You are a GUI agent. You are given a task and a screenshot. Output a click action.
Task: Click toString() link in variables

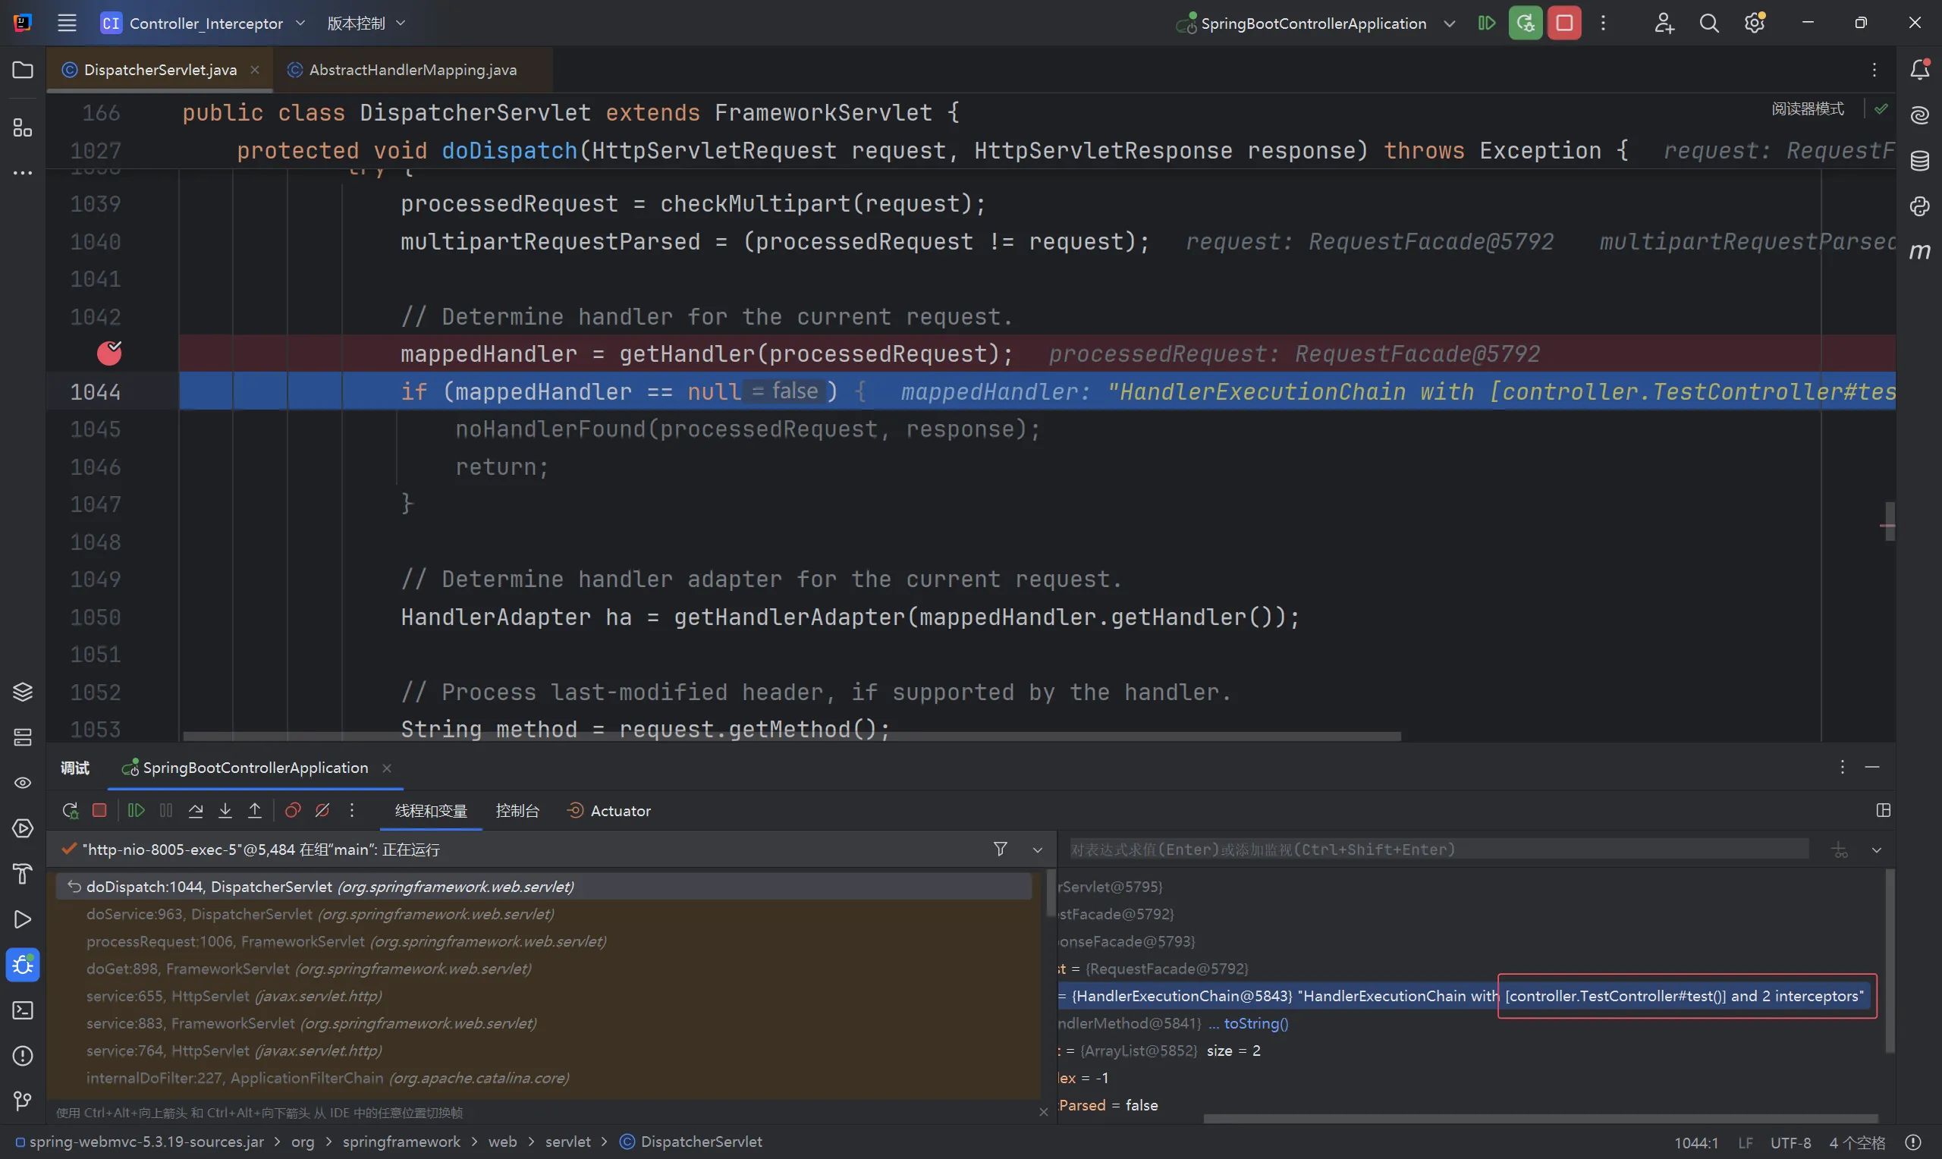(x=1255, y=1023)
